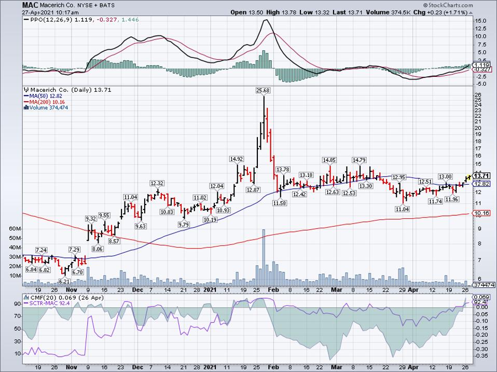Click the bar-chart icon before Macerich Co. (Daily)

[26, 90]
